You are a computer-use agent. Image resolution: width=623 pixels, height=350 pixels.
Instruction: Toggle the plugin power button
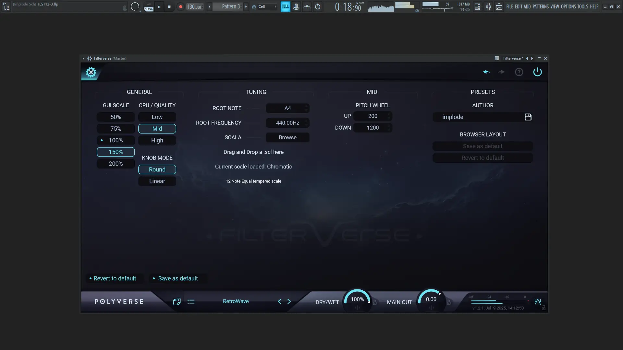(x=537, y=72)
